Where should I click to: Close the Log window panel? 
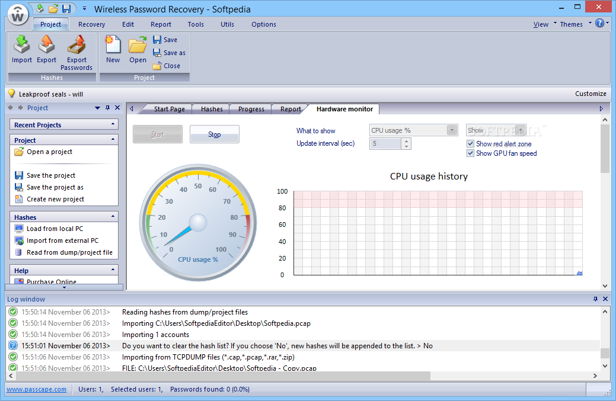[605, 299]
